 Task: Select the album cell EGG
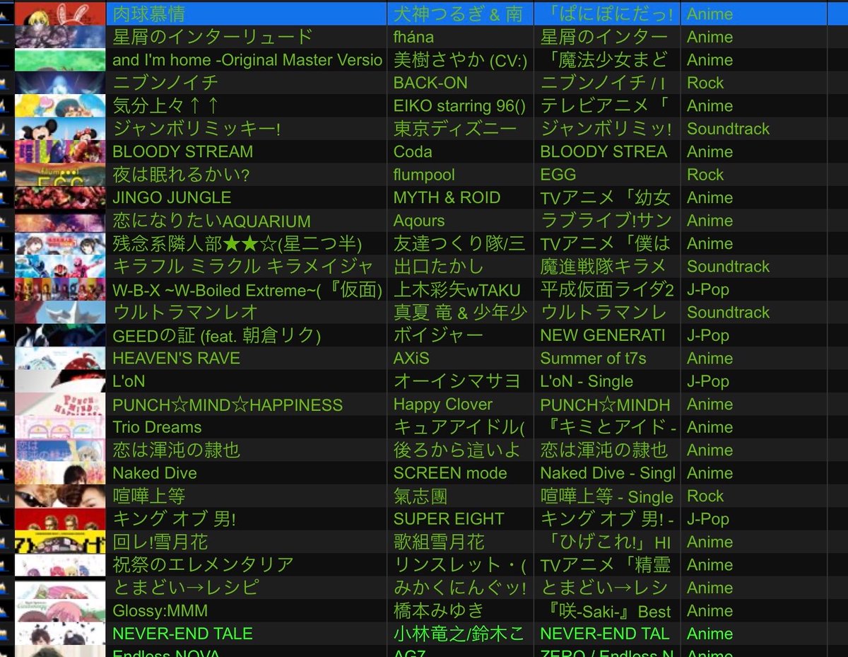pyautogui.click(x=558, y=175)
